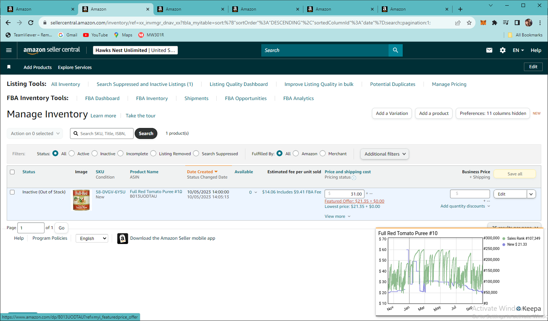The width and height of the screenshot is (548, 321).
Task: Toggle the browser side panel icon
Action: [x=517, y=23]
